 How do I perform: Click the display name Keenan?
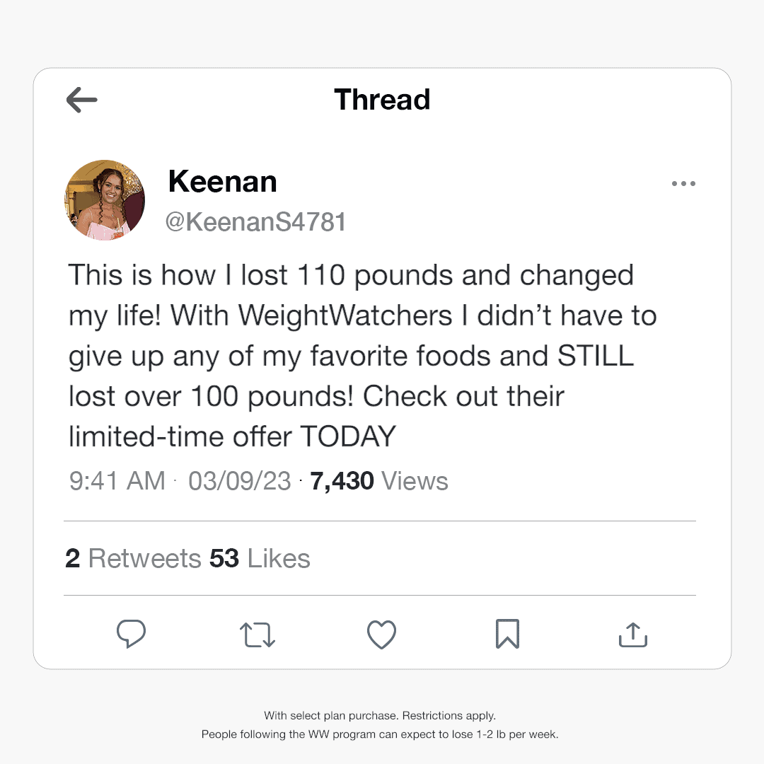(222, 183)
